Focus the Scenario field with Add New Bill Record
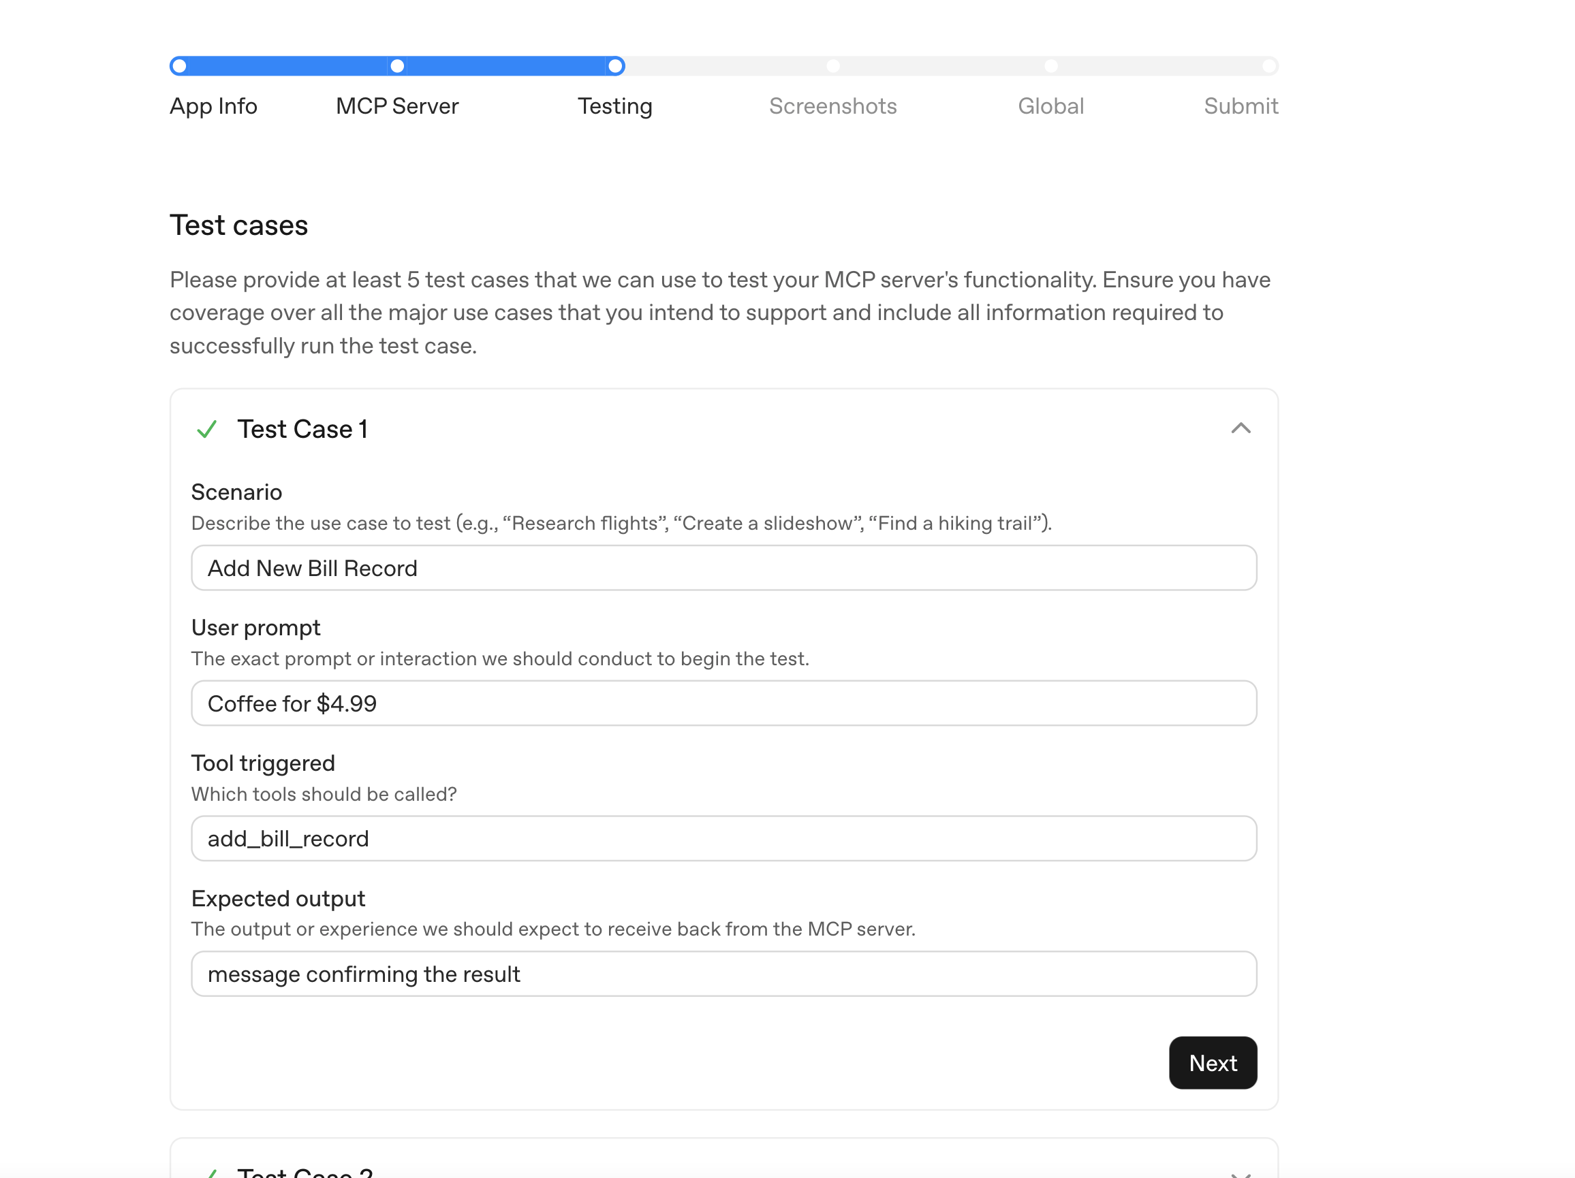 pyautogui.click(x=723, y=568)
